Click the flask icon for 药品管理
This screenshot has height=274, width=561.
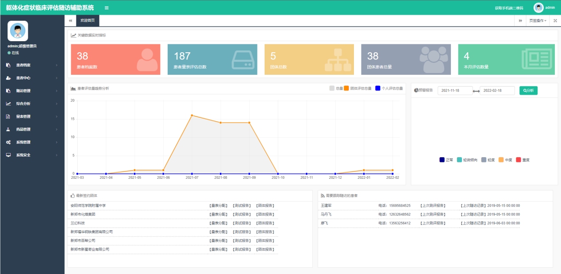tap(8, 129)
